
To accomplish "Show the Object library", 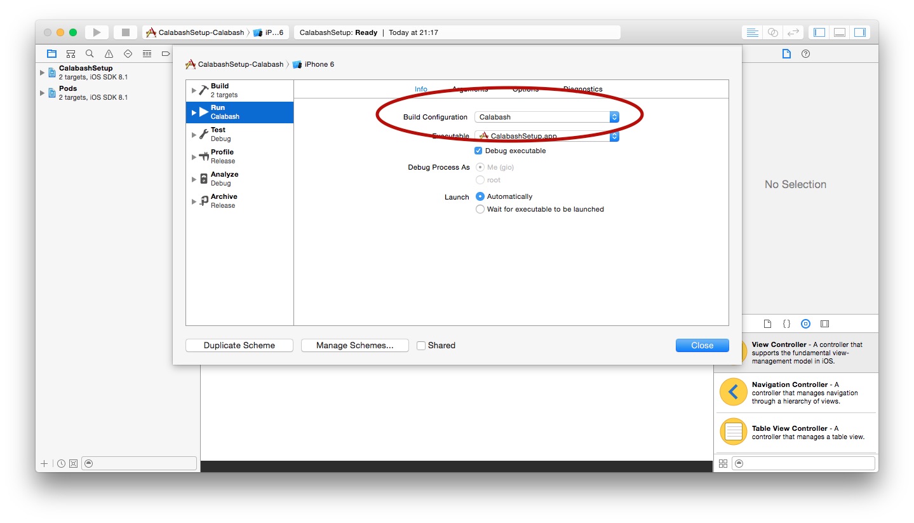I will click(x=805, y=323).
